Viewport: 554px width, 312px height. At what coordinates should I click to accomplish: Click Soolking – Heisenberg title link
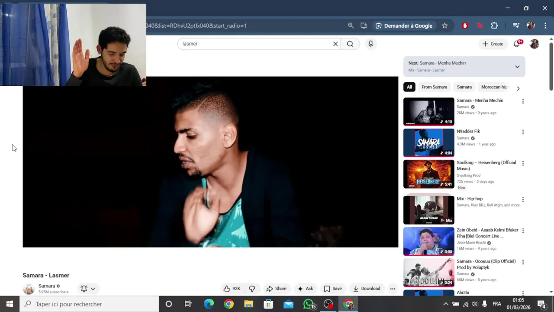486,166
